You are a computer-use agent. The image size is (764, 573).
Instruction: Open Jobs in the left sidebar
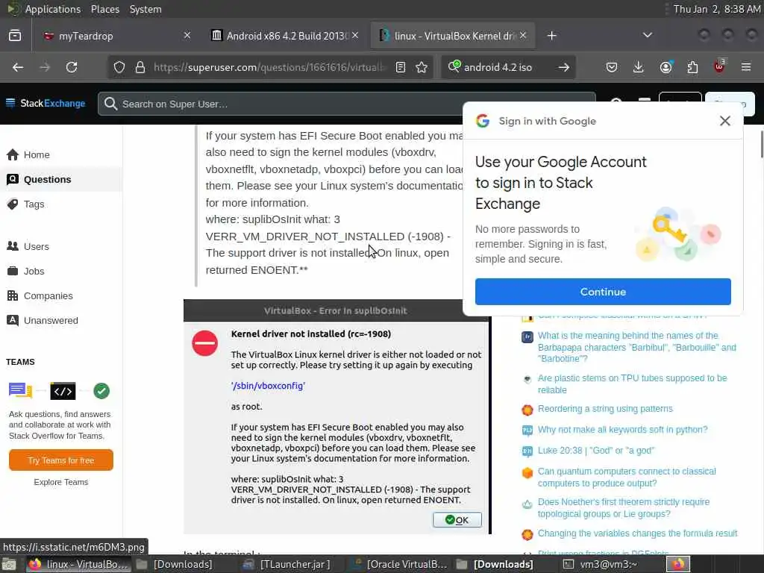[x=34, y=272]
